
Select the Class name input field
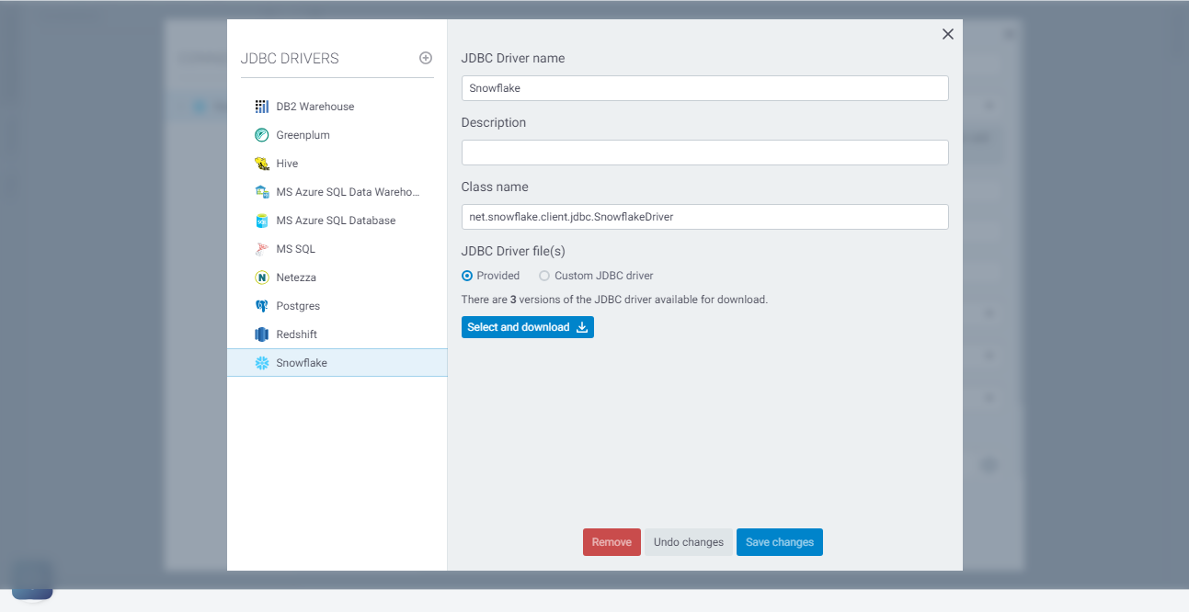704,217
